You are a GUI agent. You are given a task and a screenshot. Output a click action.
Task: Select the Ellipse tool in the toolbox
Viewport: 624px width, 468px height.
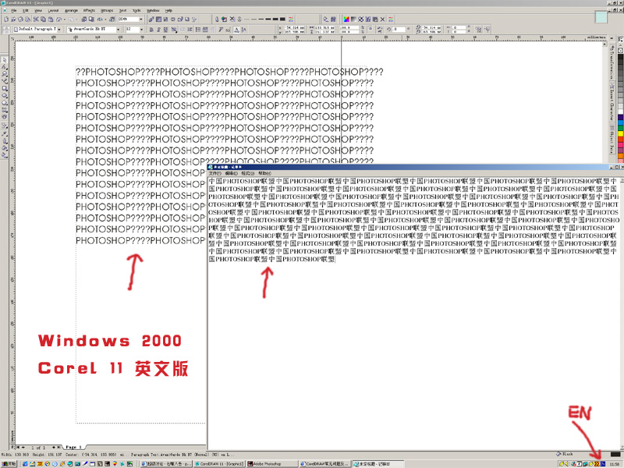tap(5, 95)
